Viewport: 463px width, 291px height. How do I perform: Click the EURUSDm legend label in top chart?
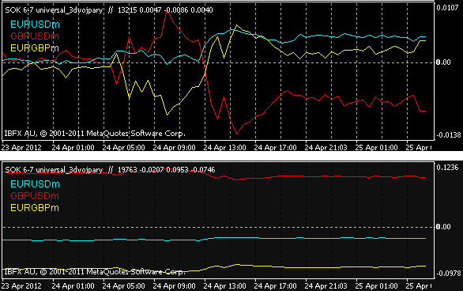[x=35, y=25]
